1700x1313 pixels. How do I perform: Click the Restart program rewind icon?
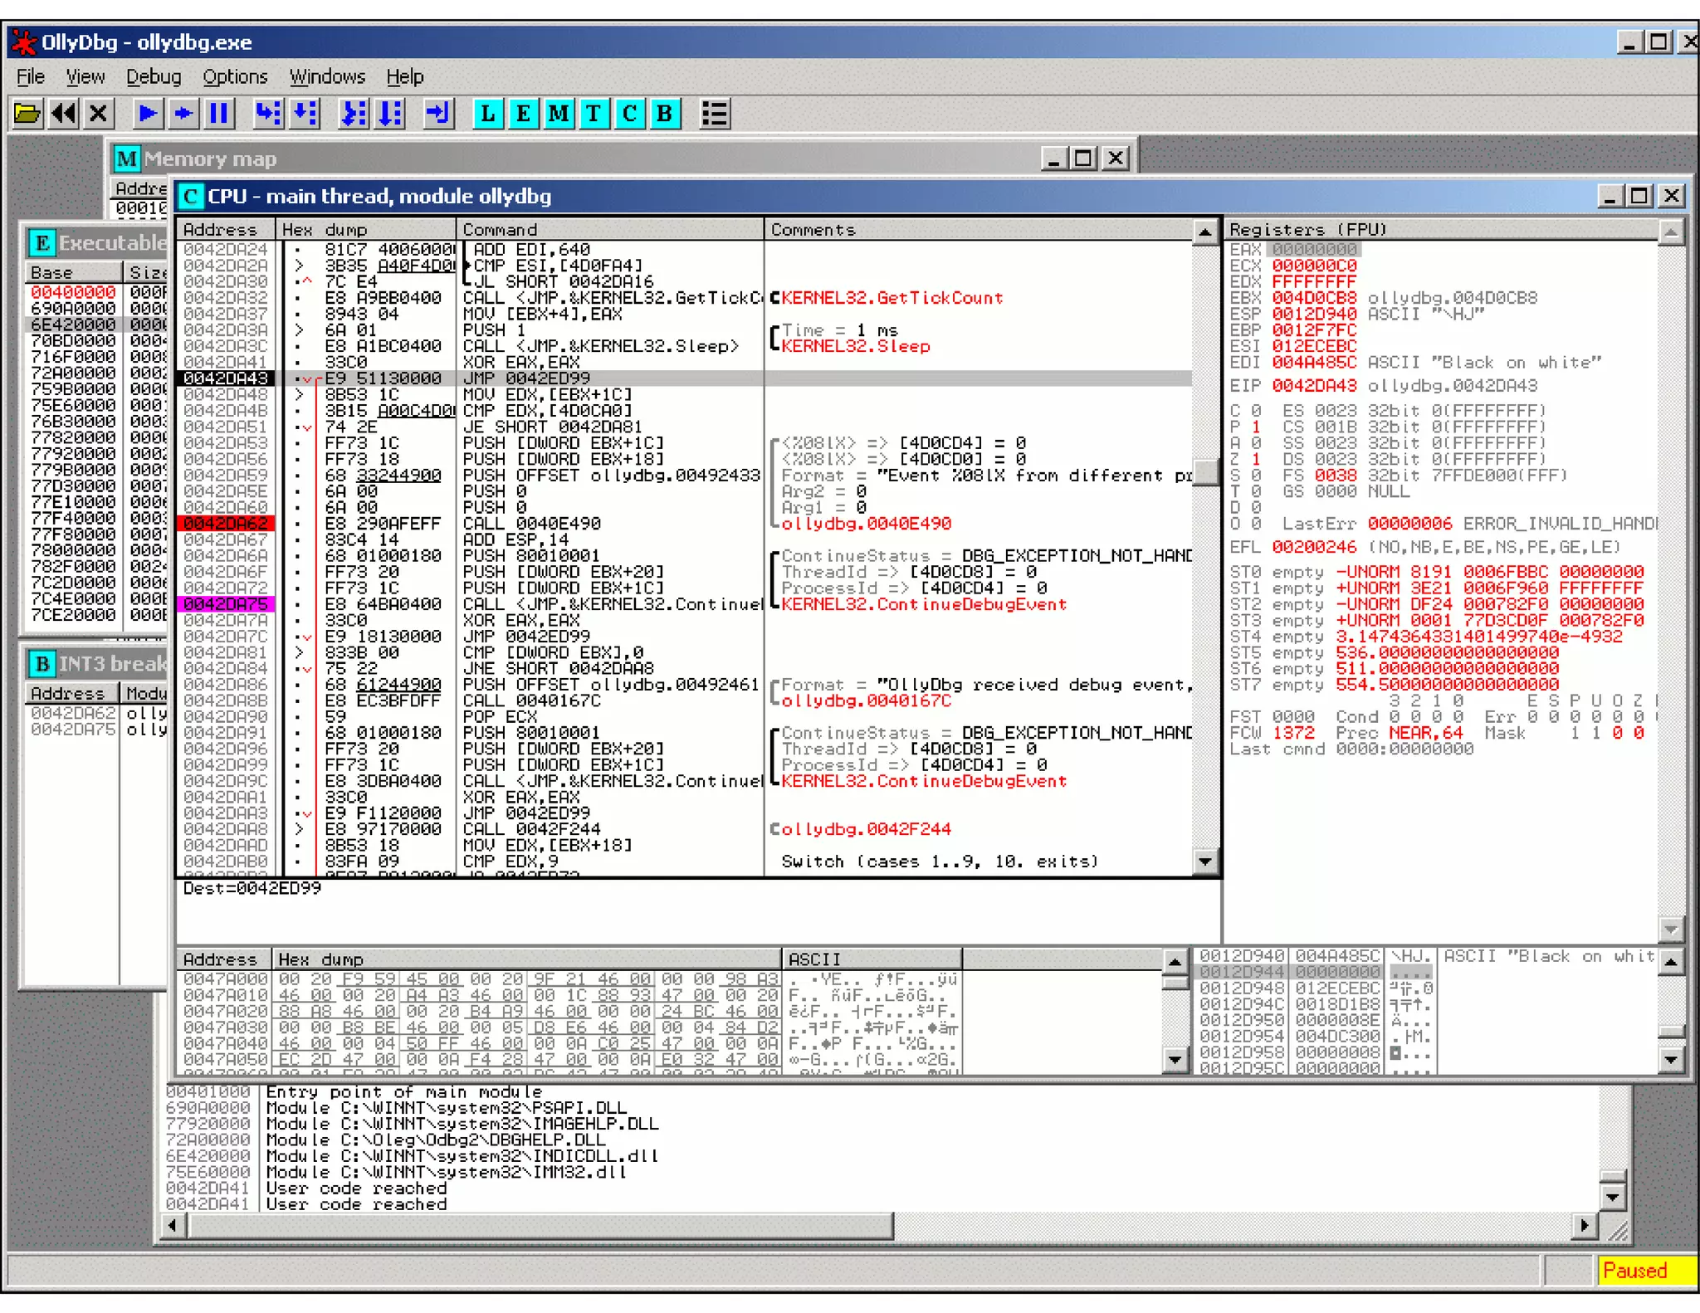coord(64,113)
